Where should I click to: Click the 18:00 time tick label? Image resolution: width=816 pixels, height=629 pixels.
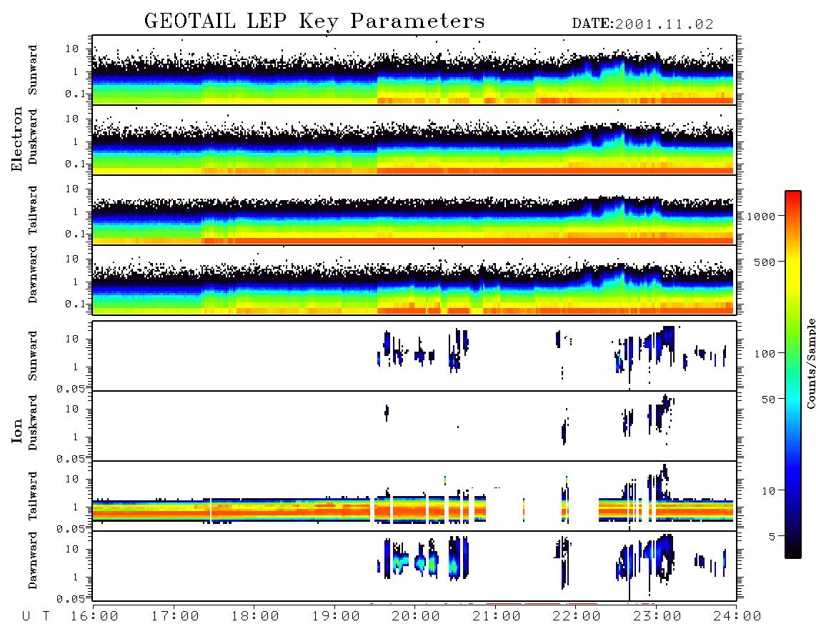[x=255, y=616]
